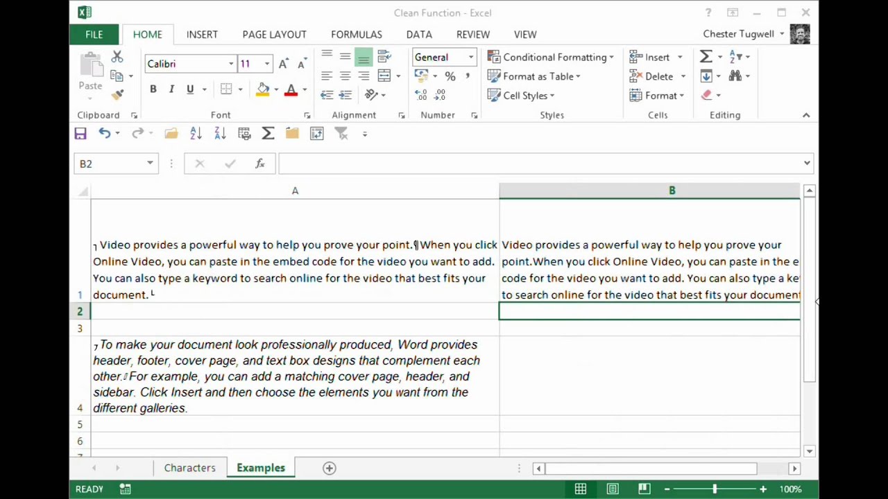888x499 pixels.
Task: Toggle bottom vertical alignment (highlighted)
Action: pos(364,57)
